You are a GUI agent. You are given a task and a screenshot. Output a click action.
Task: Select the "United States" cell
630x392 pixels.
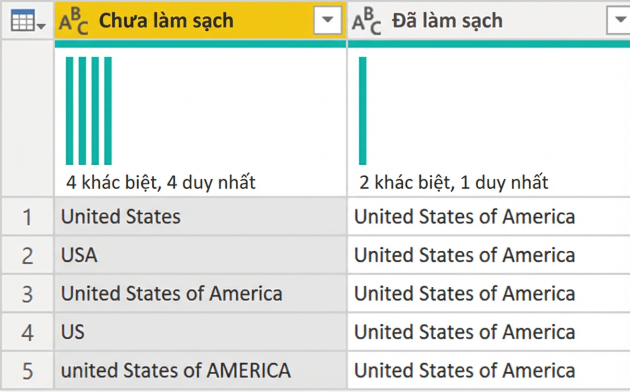(x=200, y=217)
